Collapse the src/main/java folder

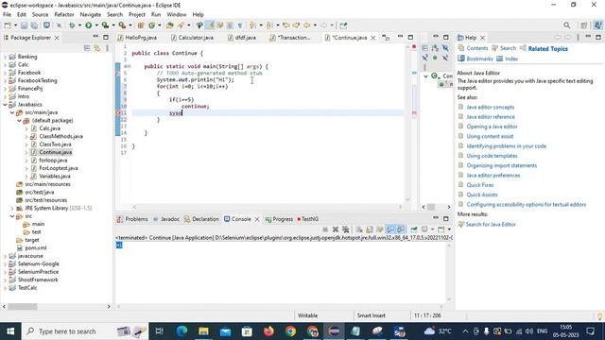[12, 112]
